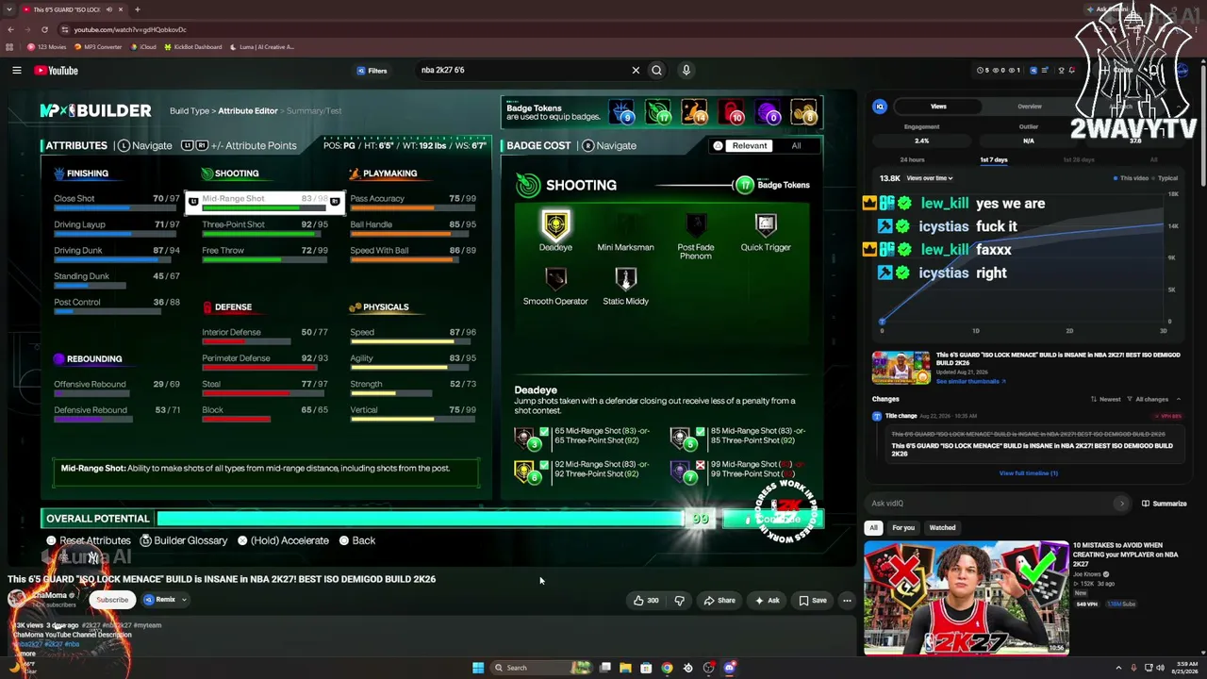Click the Ask vidIQ input field
The height and width of the screenshot is (679, 1207).
pyautogui.click(x=990, y=504)
